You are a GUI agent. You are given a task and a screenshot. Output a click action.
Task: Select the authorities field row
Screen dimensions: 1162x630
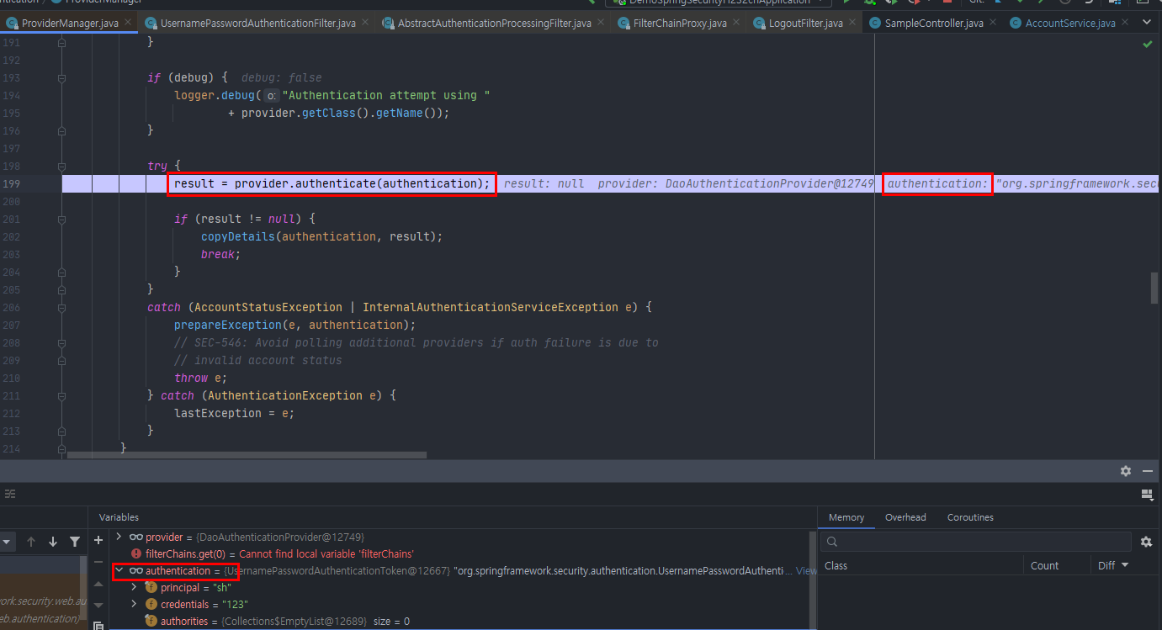461,621
